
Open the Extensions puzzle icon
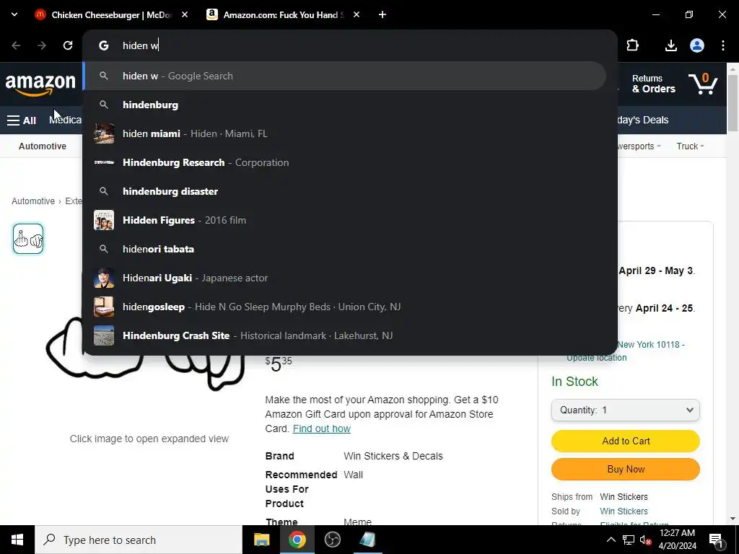click(x=632, y=45)
